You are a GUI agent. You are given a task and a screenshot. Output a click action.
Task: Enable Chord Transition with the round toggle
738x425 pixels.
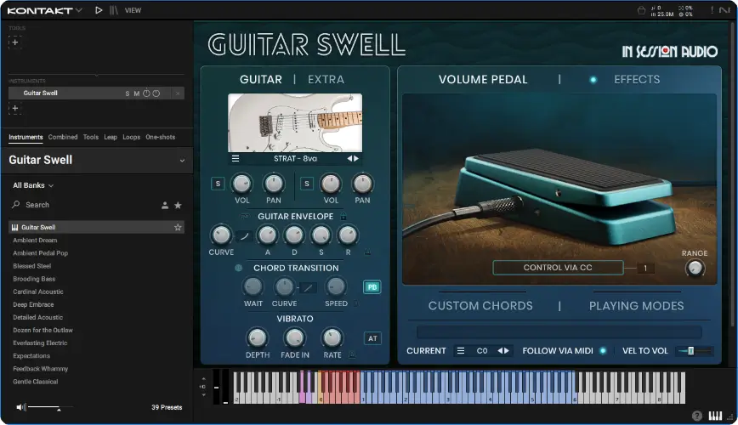[239, 268]
